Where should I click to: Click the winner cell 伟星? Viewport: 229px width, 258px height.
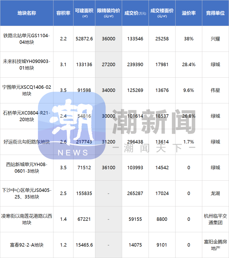215,90
